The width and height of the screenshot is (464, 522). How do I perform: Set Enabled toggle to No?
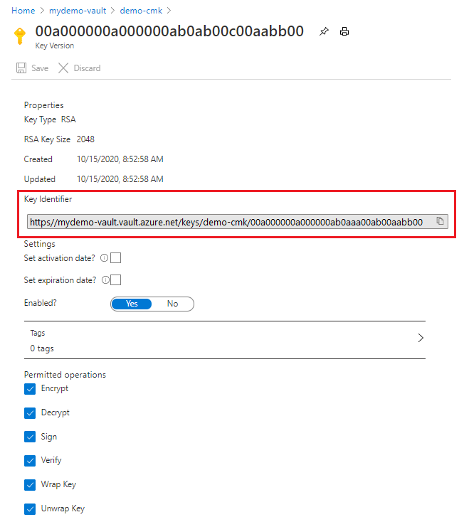(x=172, y=304)
